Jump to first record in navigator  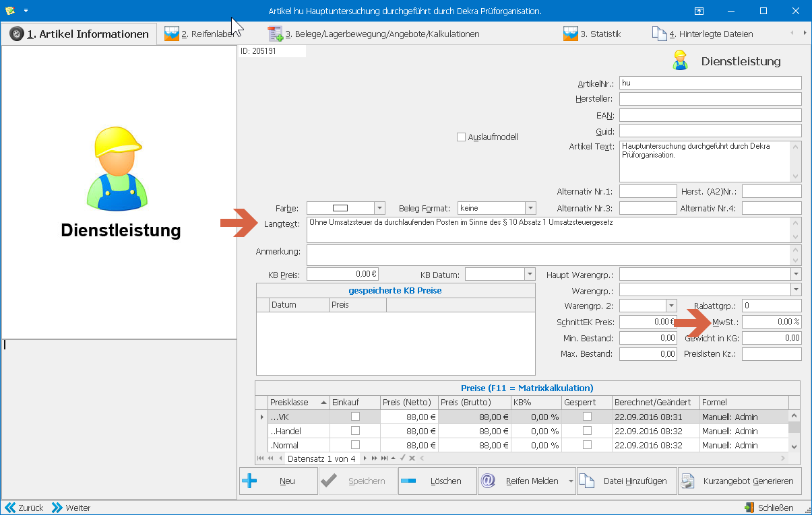[261, 458]
